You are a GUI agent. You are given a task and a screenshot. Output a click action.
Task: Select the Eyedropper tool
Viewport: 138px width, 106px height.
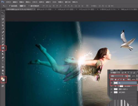[x=3, y=28]
